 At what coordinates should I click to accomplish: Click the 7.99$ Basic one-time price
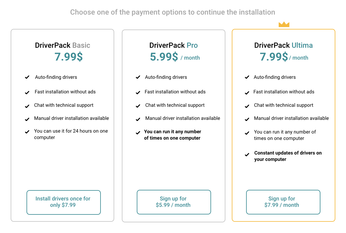pyautogui.click(x=69, y=57)
